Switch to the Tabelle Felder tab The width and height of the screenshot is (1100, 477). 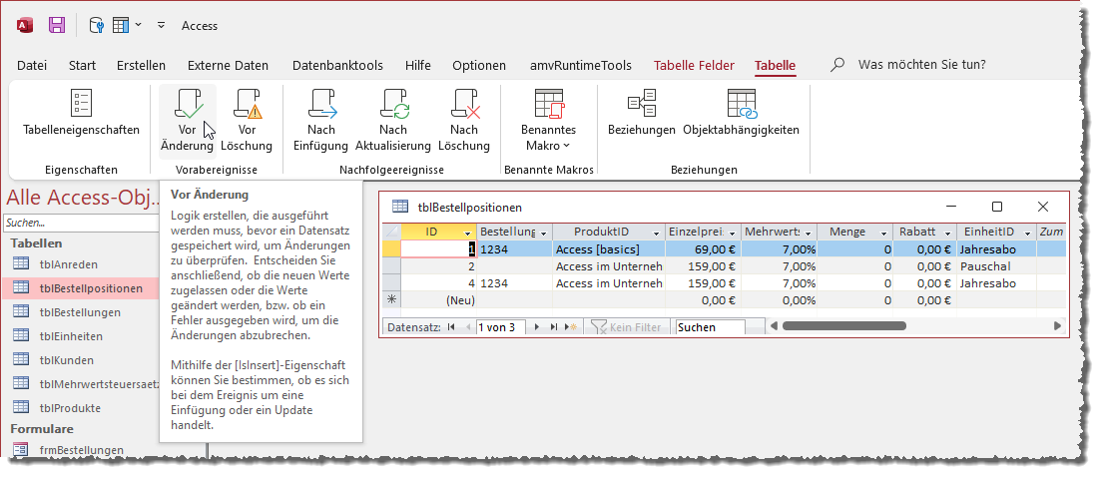coord(694,65)
